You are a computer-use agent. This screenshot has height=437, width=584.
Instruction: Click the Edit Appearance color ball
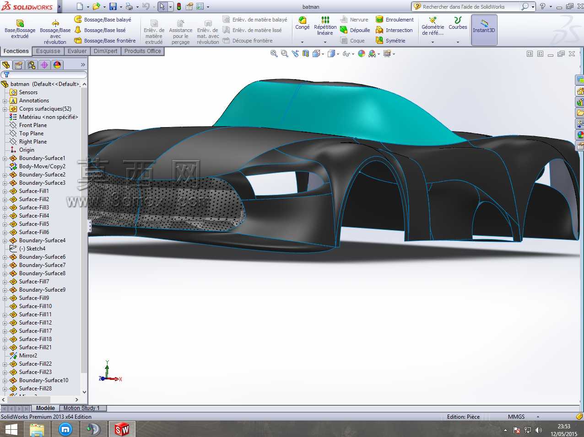362,53
